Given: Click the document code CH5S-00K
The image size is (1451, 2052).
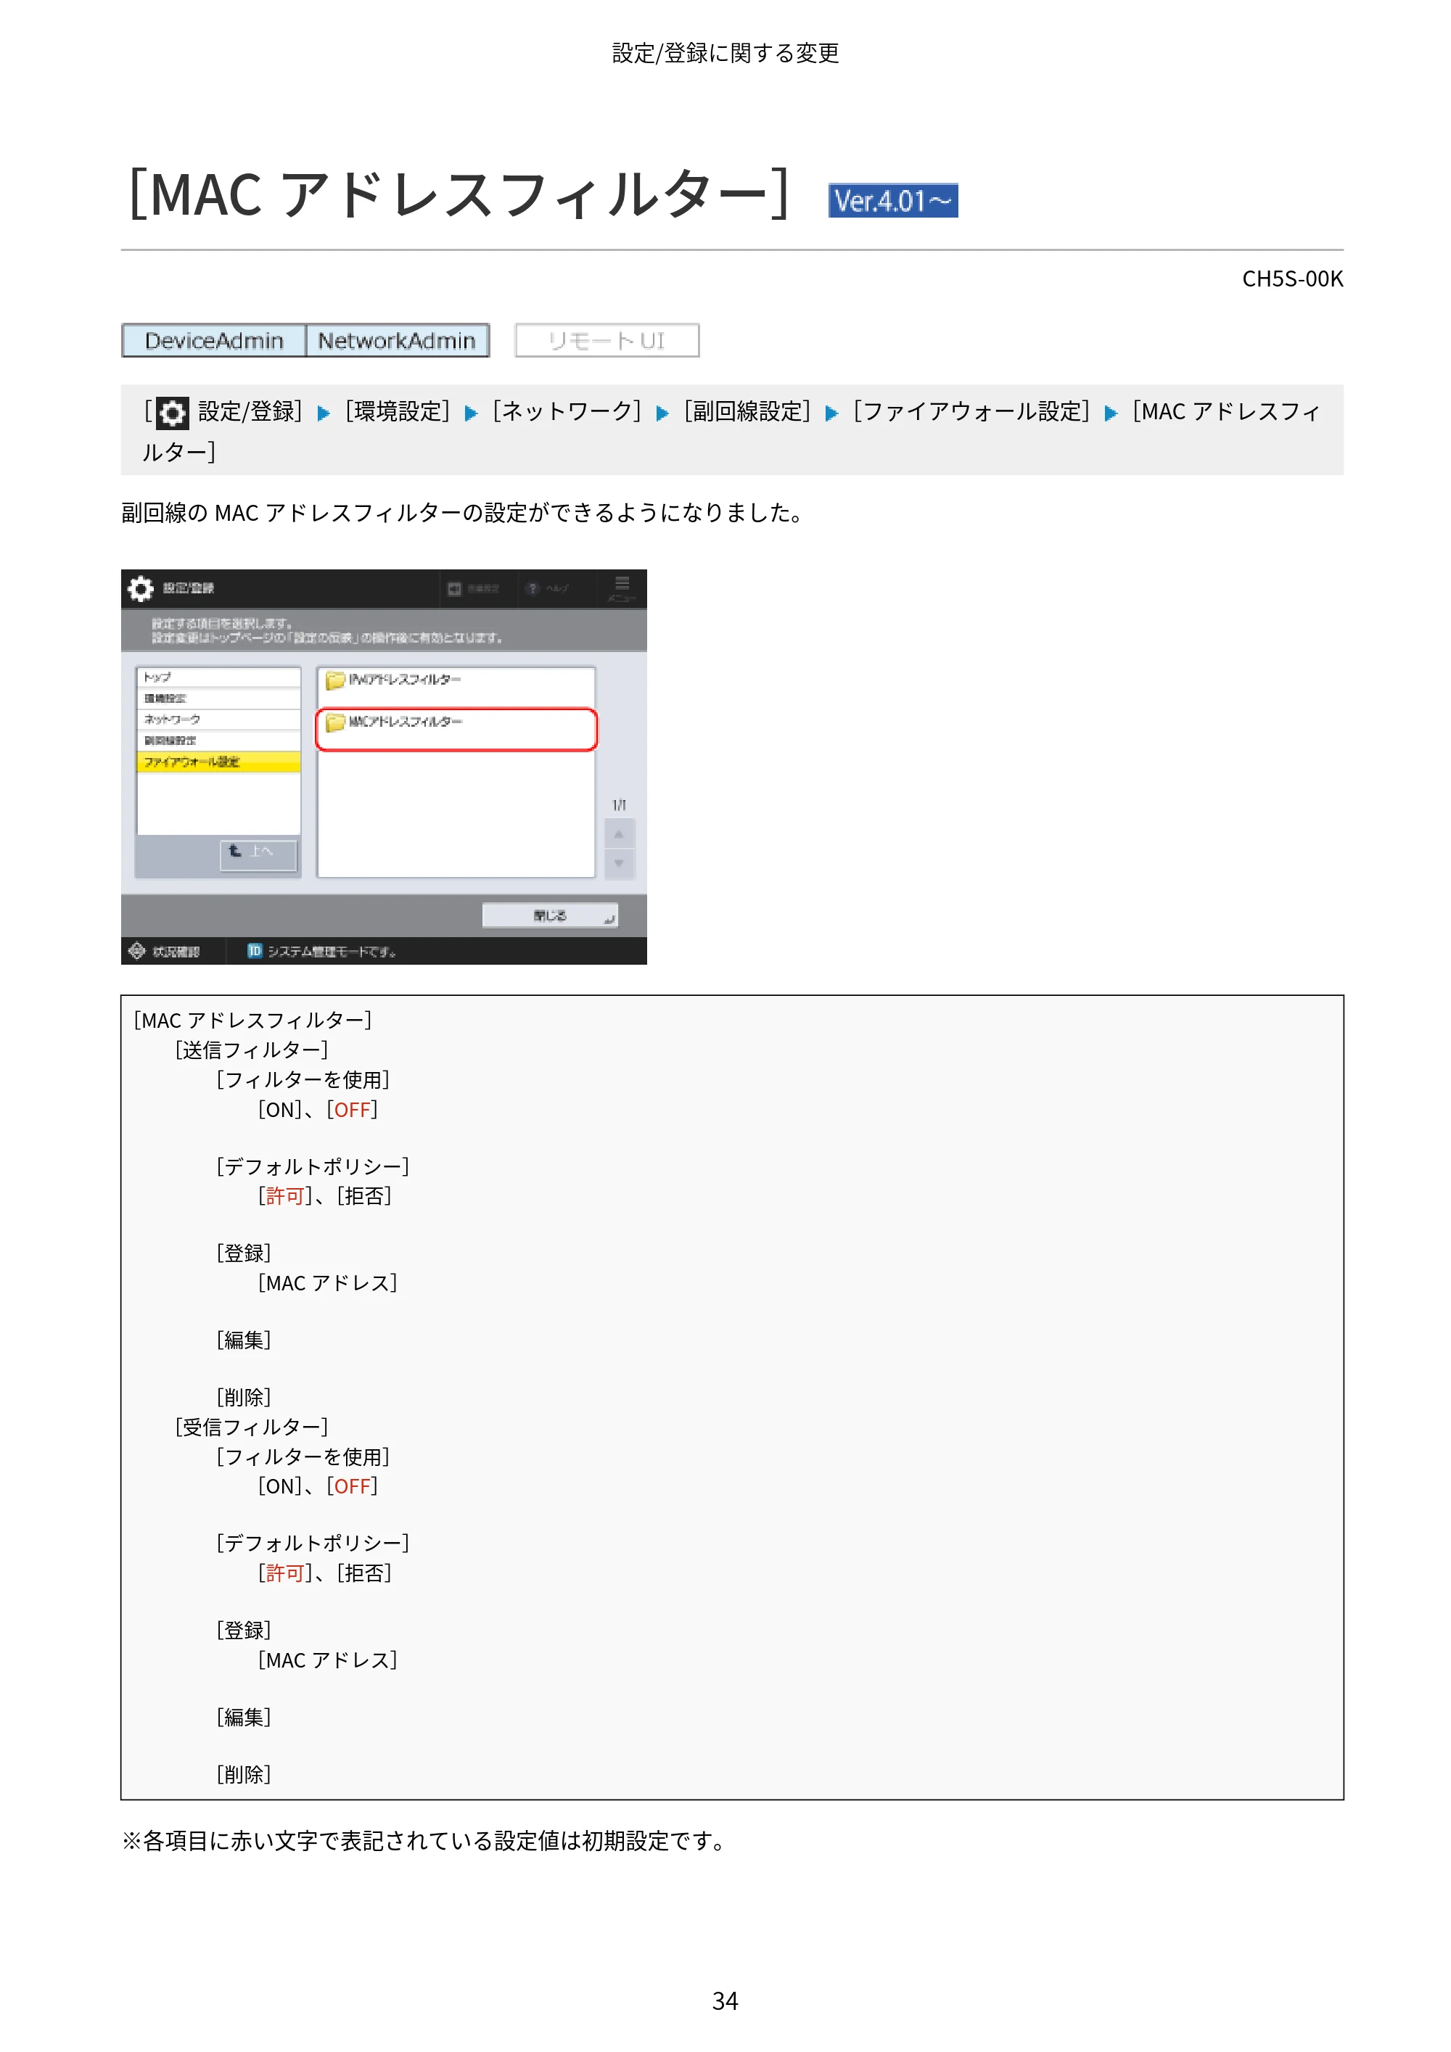Looking at the screenshot, I should click(1293, 279).
